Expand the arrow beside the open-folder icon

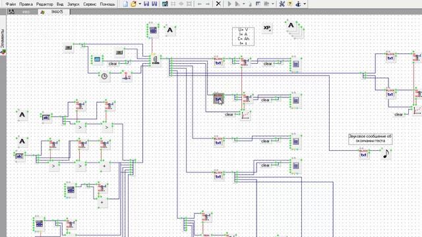coord(140,4)
